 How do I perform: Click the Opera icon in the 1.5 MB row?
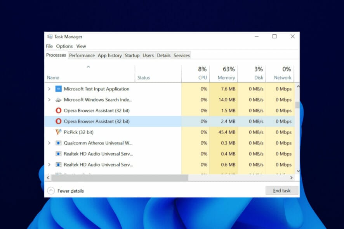58,111
